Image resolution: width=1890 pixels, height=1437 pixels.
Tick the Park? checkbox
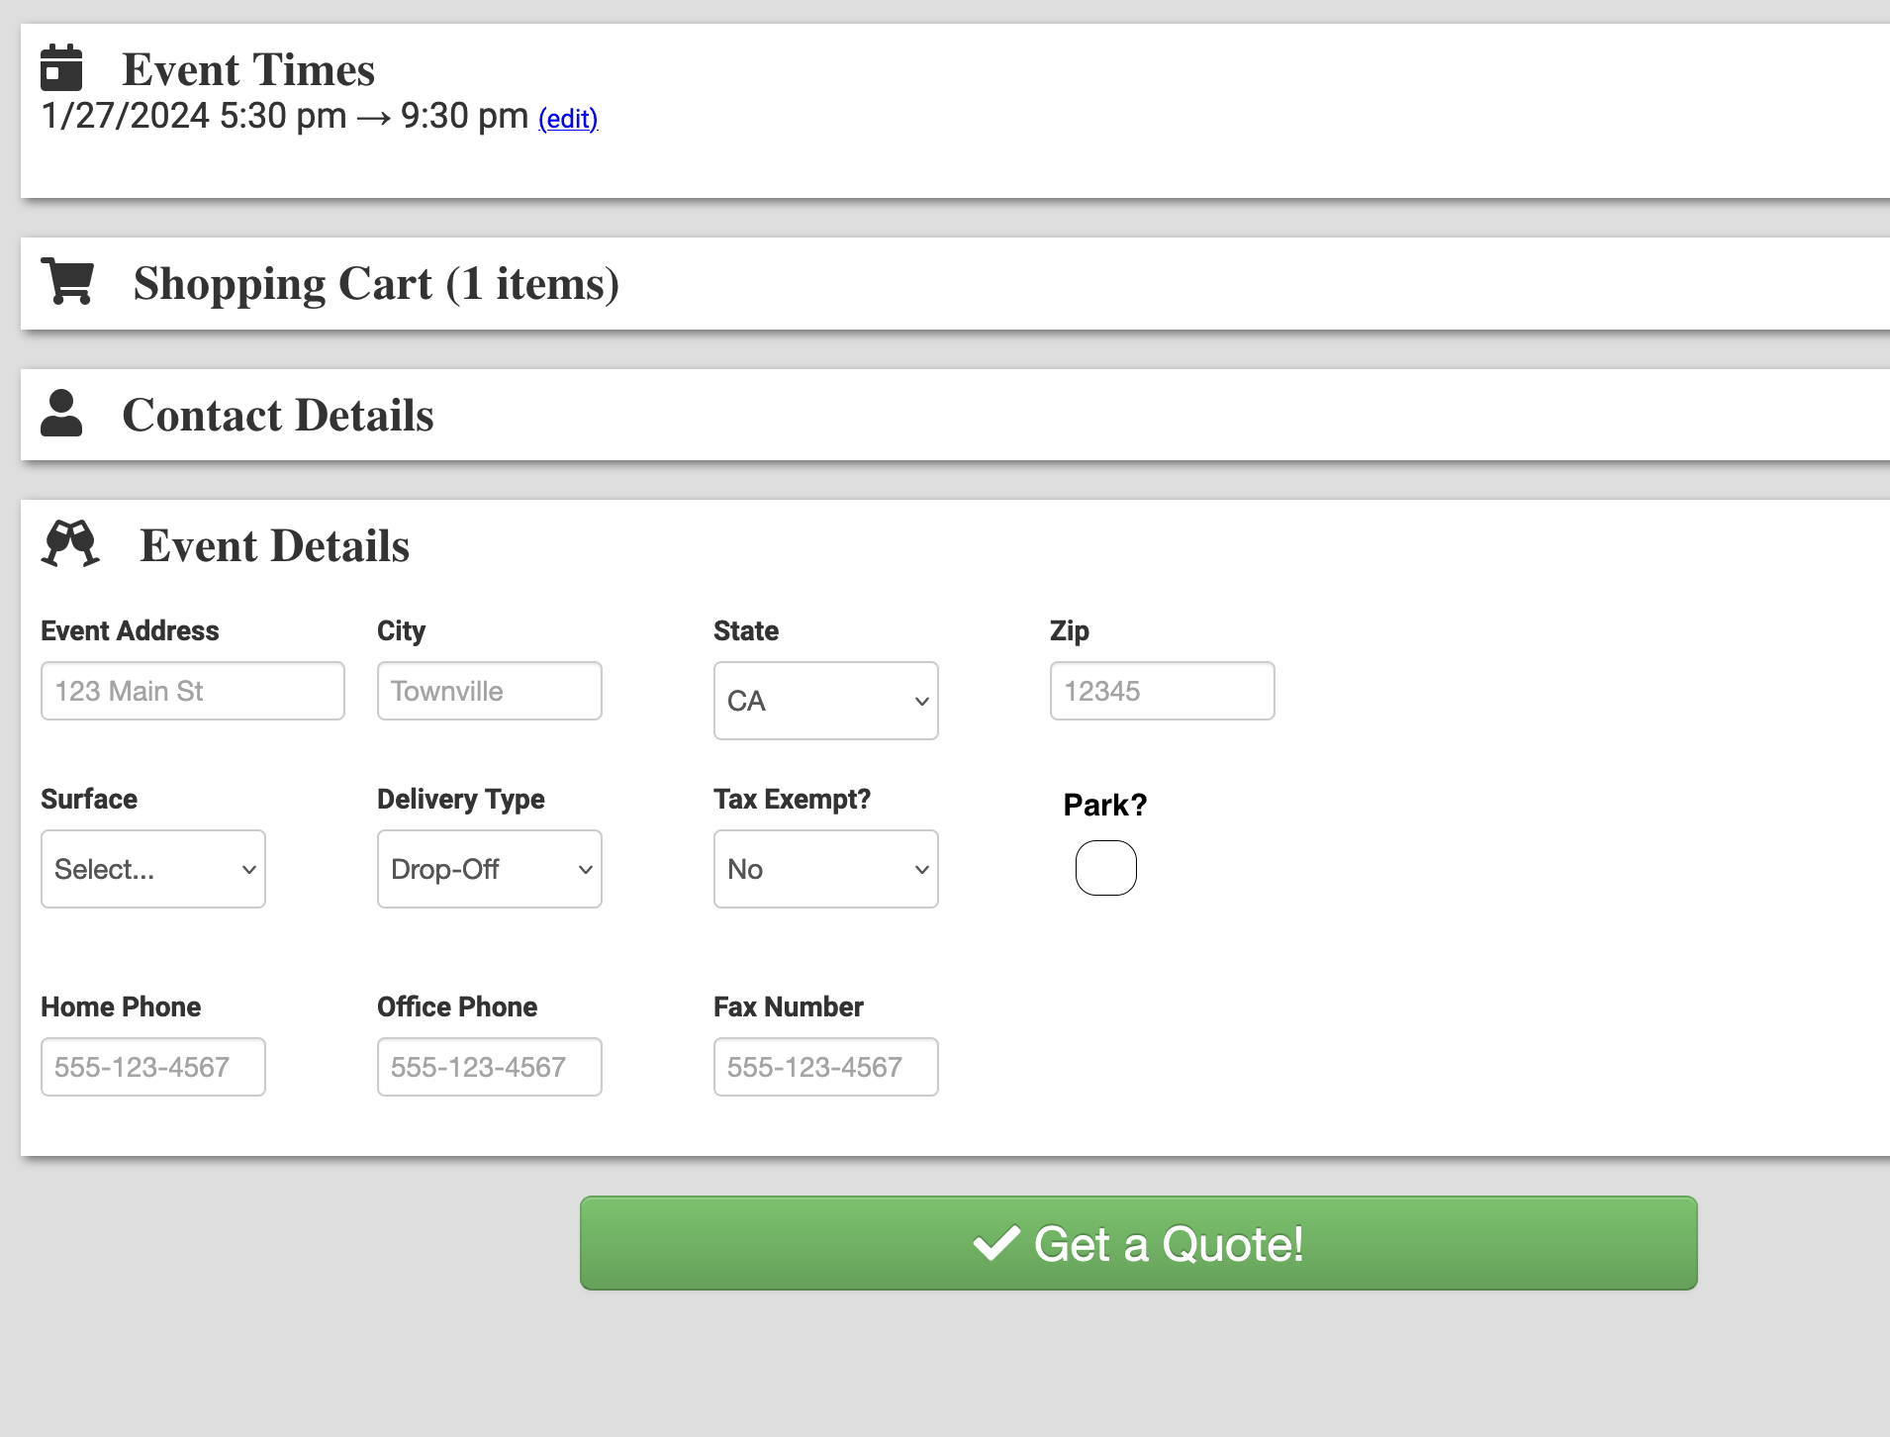[1105, 868]
